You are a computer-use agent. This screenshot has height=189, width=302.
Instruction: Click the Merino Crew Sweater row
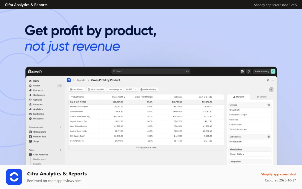click(x=146, y=107)
